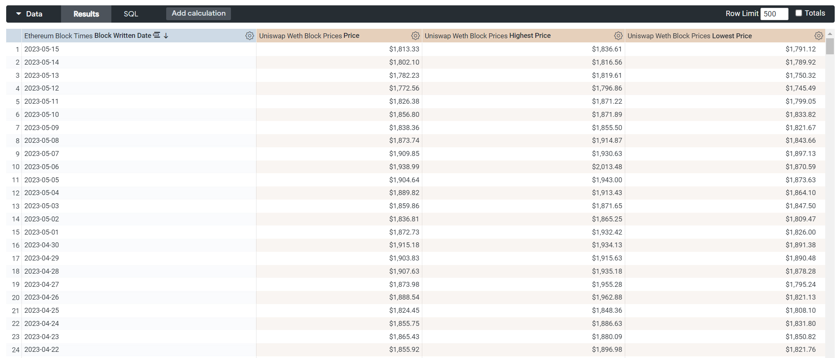Click lowest price value $1,791.12
Image resolution: width=838 pixels, height=358 pixels.
[800, 49]
